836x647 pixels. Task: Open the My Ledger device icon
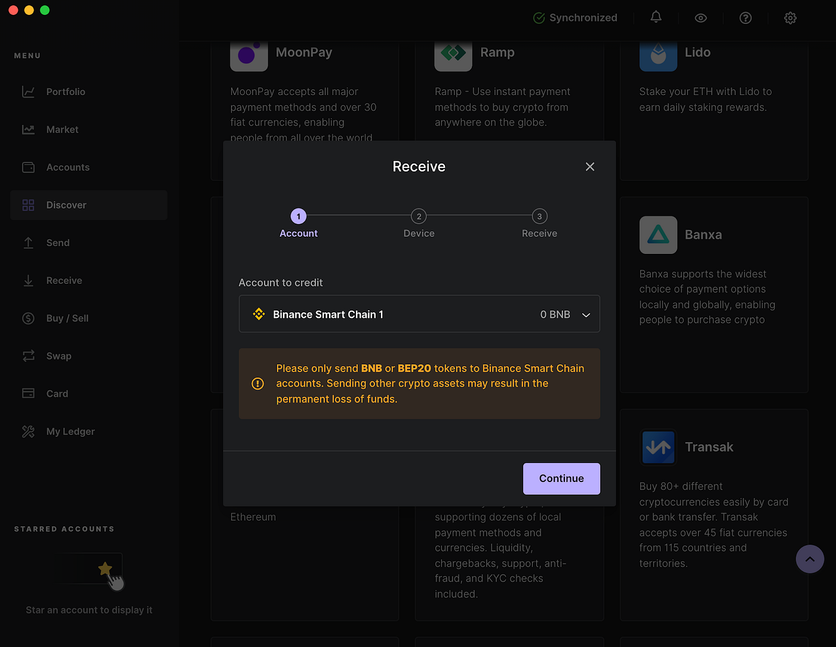point(28,431)
